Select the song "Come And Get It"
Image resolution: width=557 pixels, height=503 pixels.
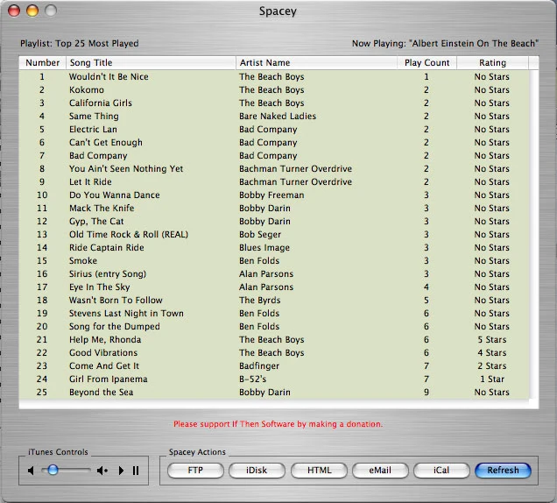104,366
